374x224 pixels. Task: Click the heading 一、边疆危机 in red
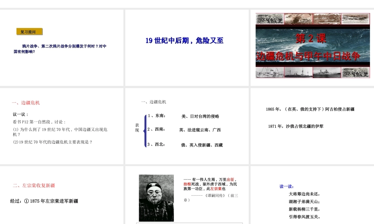26,103
